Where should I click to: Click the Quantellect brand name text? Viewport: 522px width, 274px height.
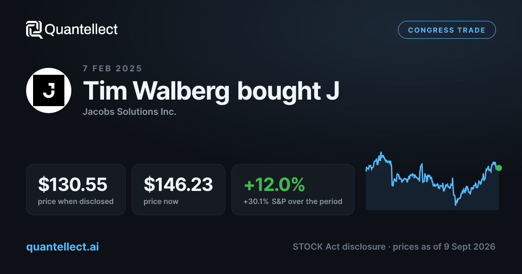(x=81, y=30)
